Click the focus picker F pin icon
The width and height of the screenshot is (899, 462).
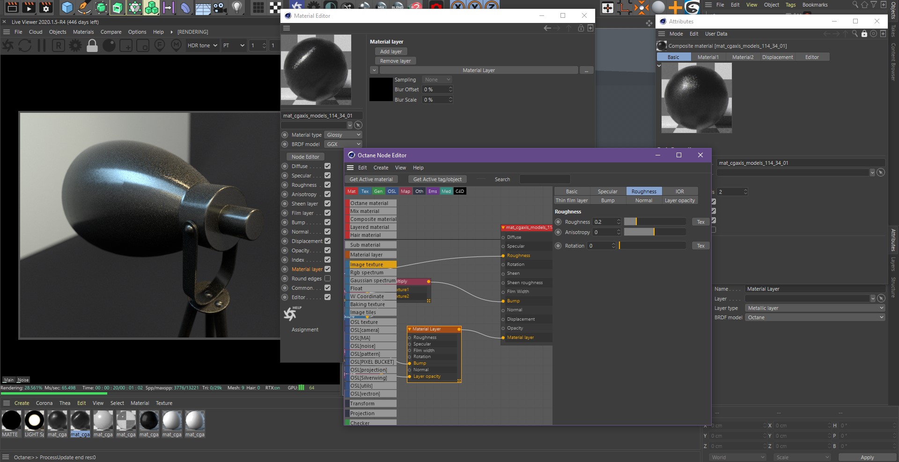pyautogui.click(x=160, y=45)
